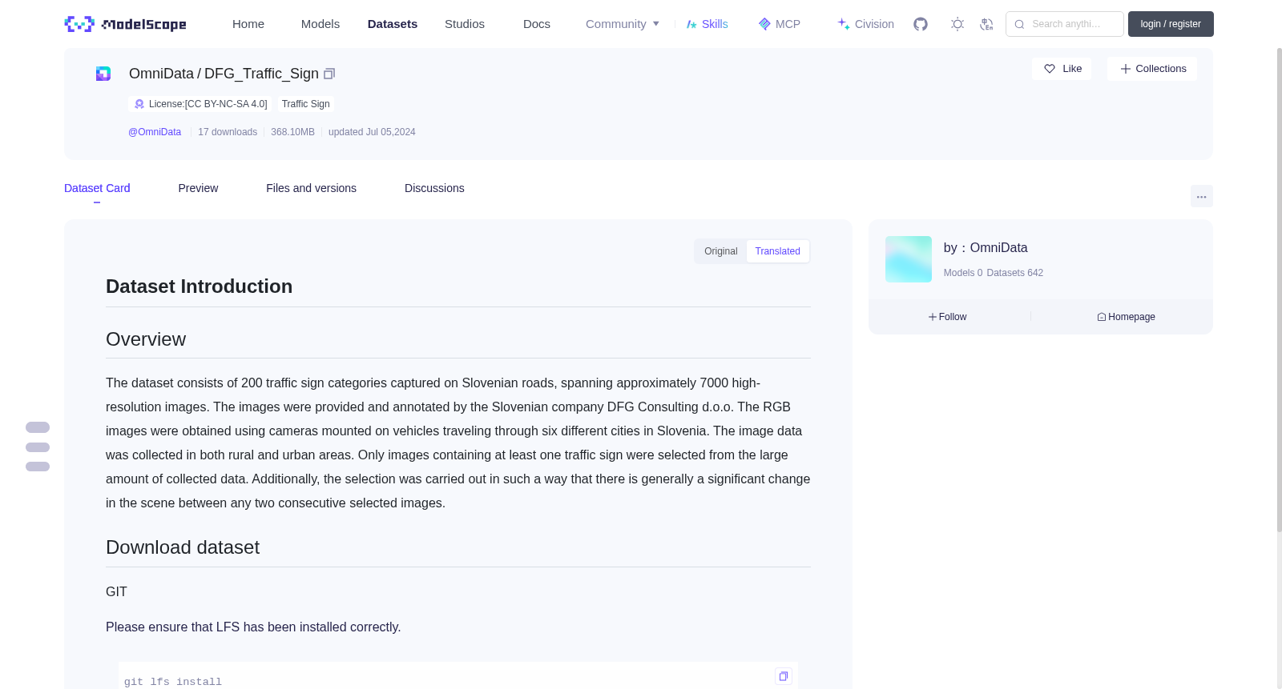This screenshot has width=1282, height=689.
Task: Click the Traffic Sign tag
Action: tap(306, 104)
